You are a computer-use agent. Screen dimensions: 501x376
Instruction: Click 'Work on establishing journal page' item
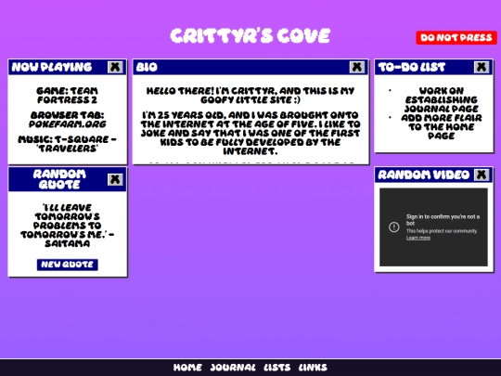pos(442,99)
